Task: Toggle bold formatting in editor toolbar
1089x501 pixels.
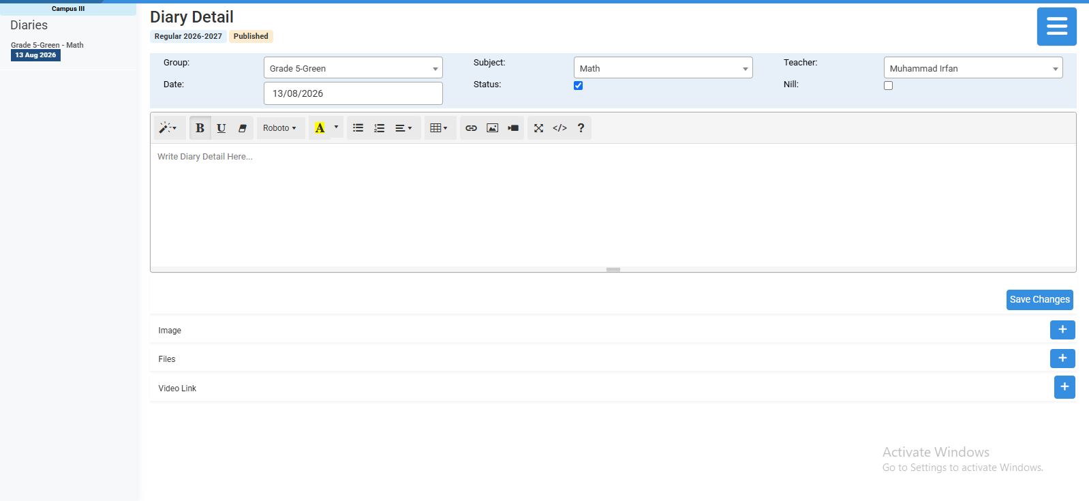Action: [x=200, y=128]
